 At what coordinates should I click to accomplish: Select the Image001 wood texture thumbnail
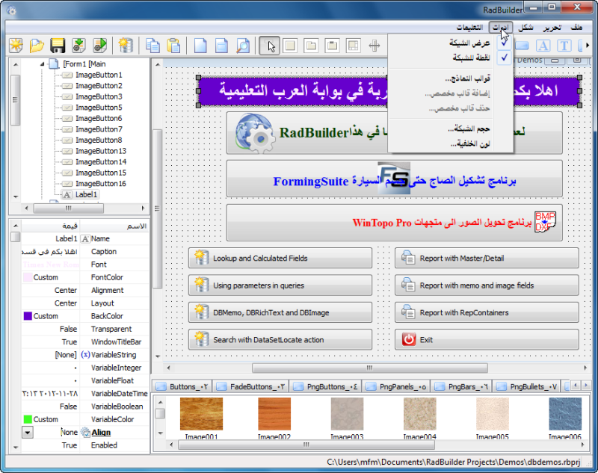point(201,414)
